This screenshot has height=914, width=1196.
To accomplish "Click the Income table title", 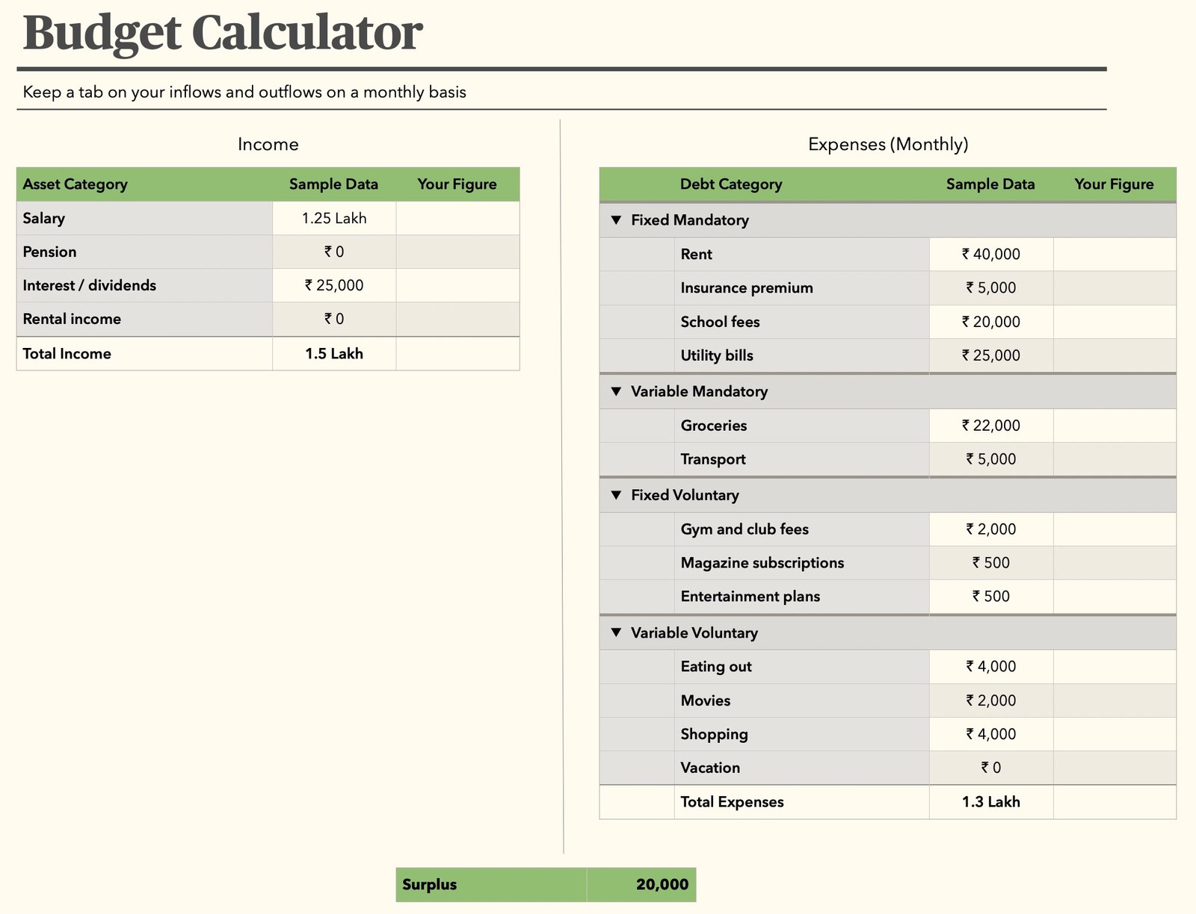I will pyautogui.click(x=268, y=144).
